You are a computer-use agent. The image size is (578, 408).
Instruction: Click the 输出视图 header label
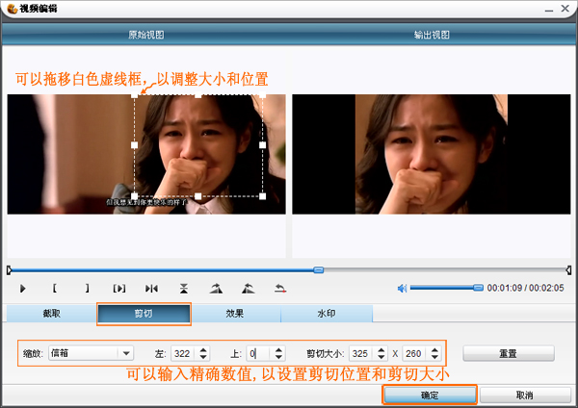(432, 35)
